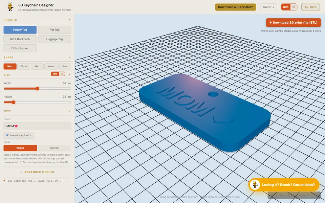
Task: Choose the Hex shape
Action: point(37,67)
